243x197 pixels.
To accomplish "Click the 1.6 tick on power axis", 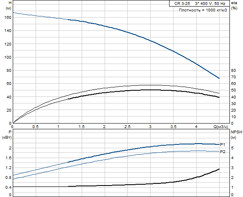I will [x=8, y=158].
